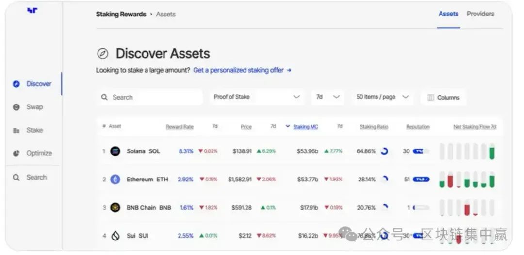Open the Solana SOL asset row
Image resolution: width=524 pixels, height=255 pixels.
(x=299, y=151)
